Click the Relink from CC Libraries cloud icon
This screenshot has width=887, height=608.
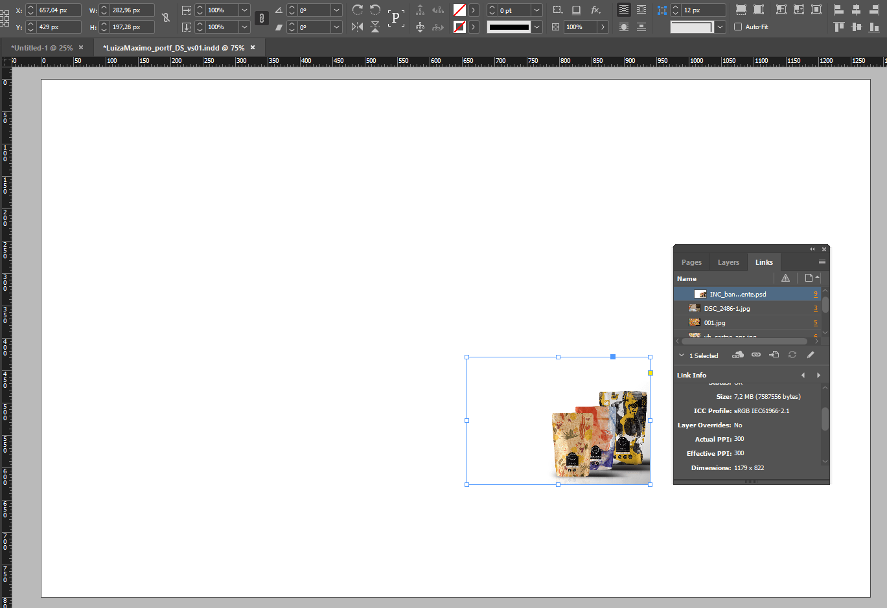point(737,355)
